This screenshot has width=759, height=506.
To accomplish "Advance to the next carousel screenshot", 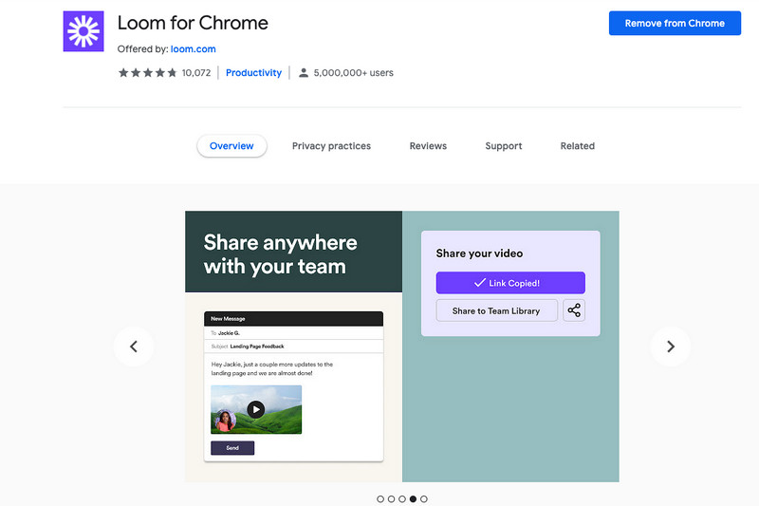I will tap(671, 347).
